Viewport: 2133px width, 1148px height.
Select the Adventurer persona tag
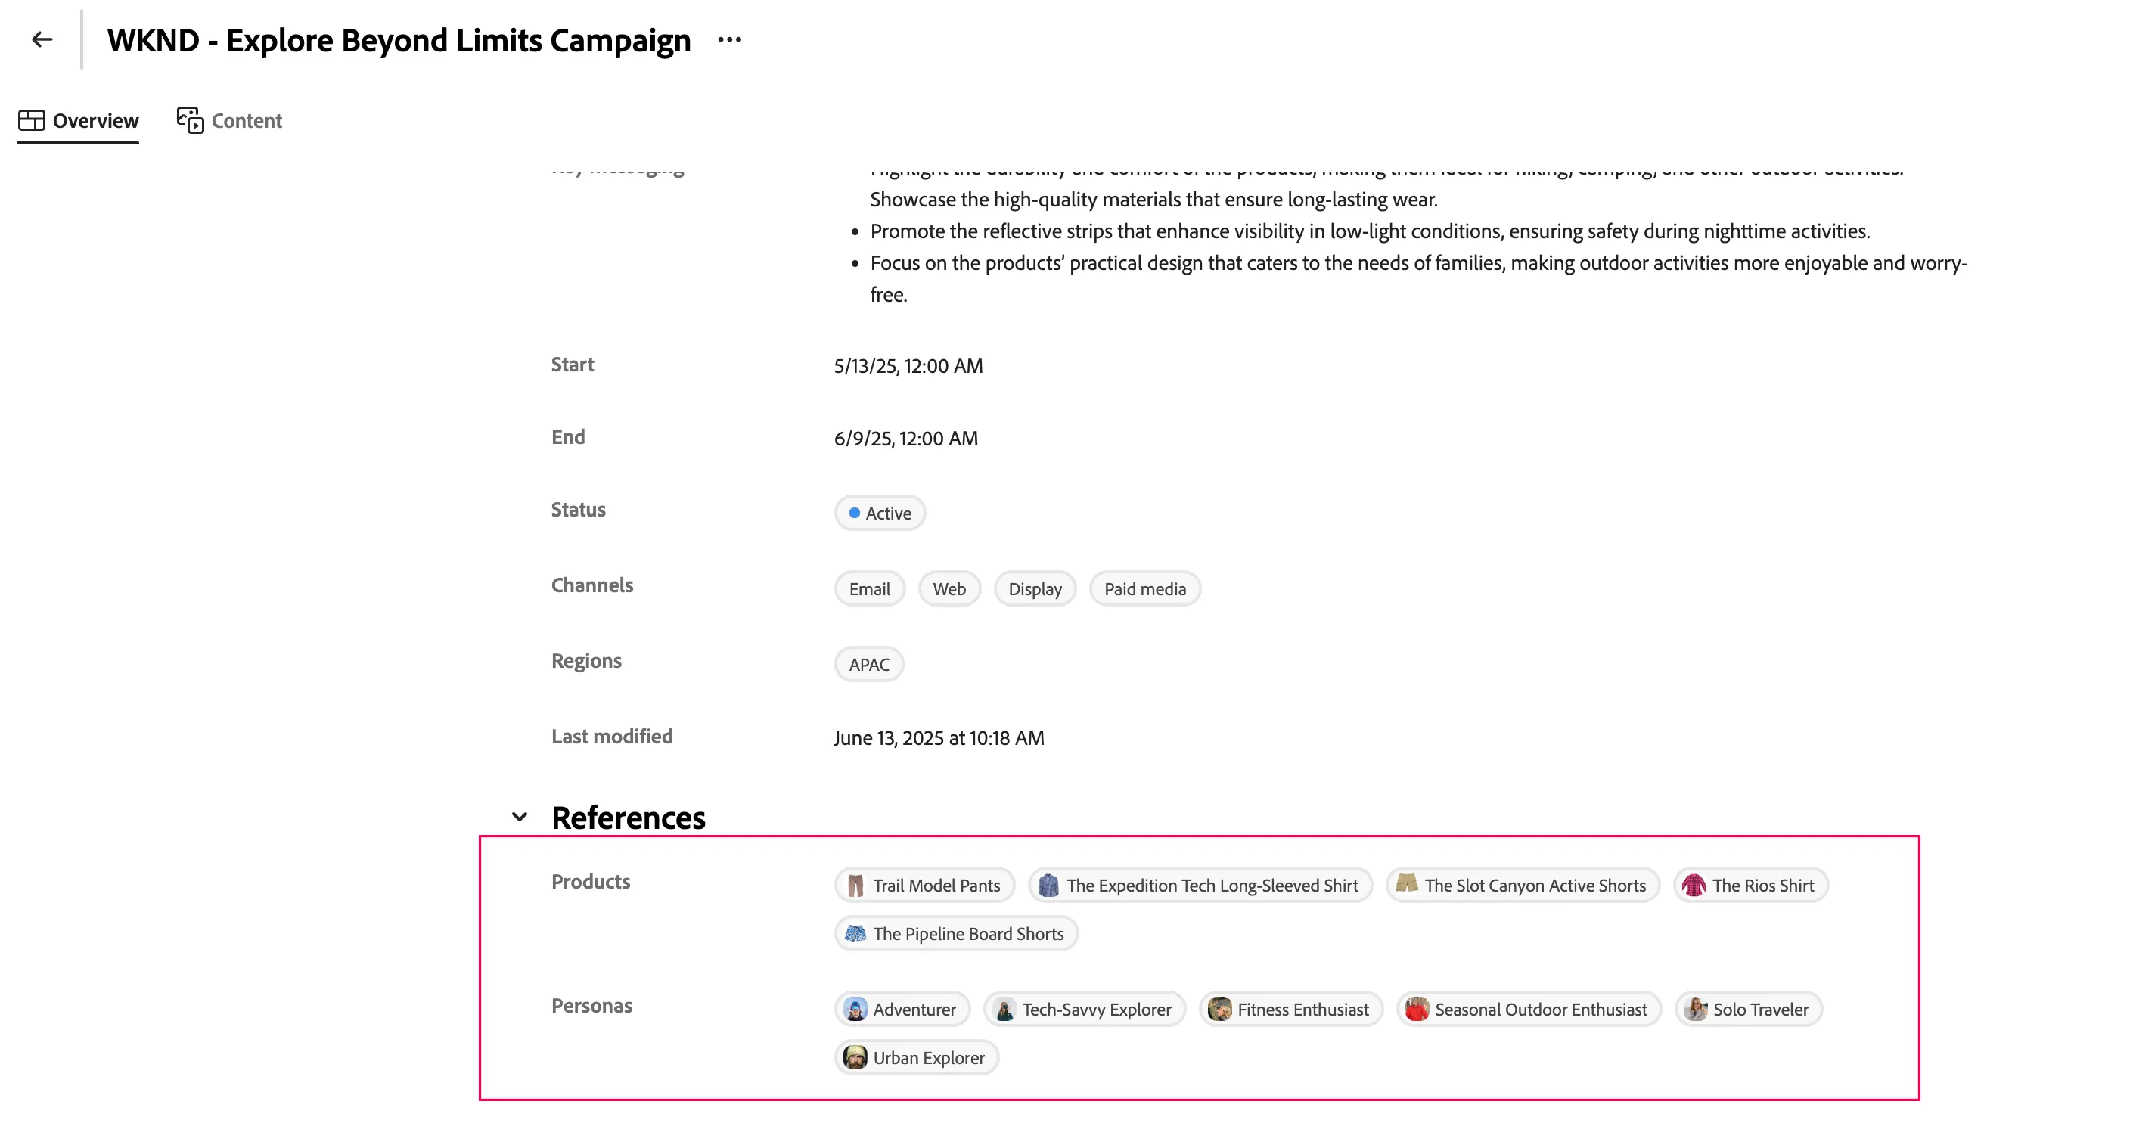902,1010
